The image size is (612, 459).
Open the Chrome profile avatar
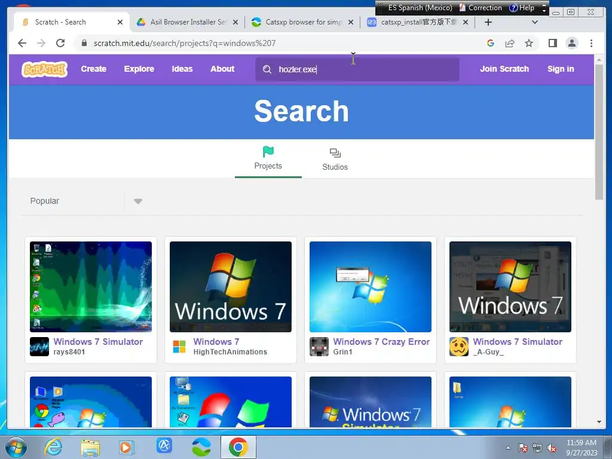[x=572, y=43]
